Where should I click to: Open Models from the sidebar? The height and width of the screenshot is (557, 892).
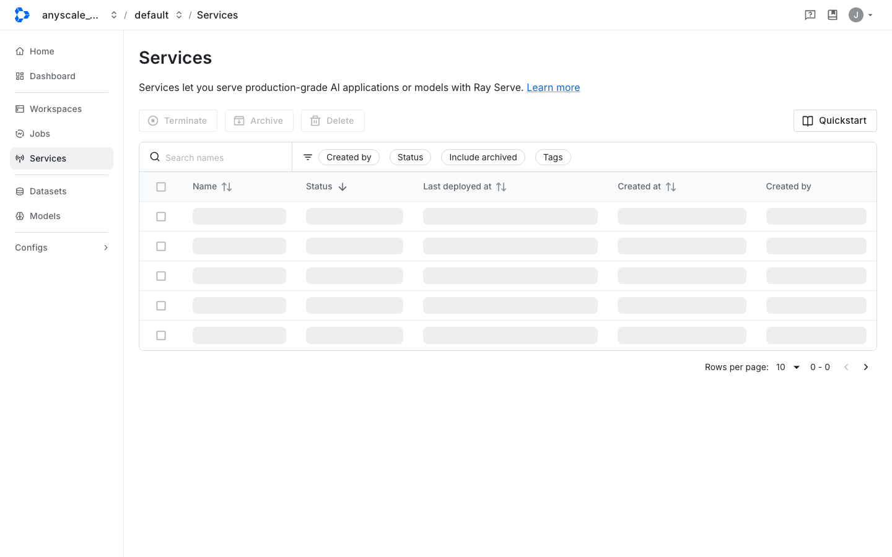pos(61,216)
